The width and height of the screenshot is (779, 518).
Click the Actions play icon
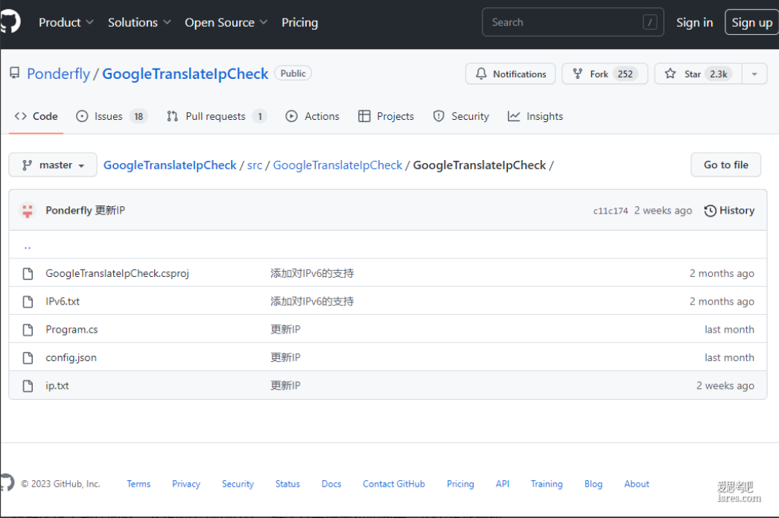click(292, 116)
